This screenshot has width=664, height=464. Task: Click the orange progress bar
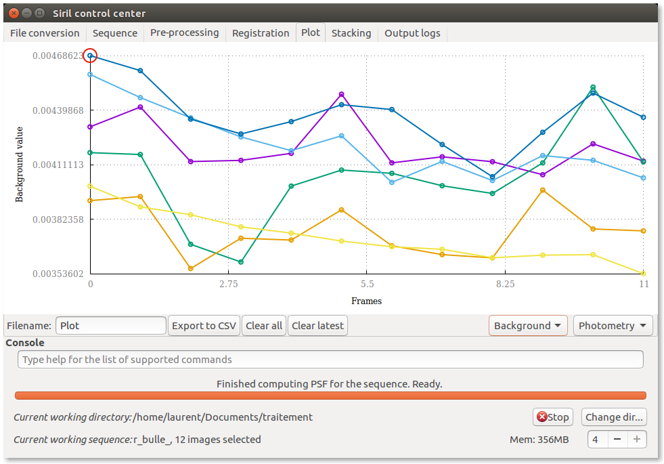330,396
